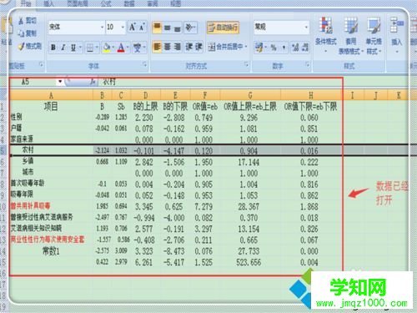Toggle Italic formatting
The image size is (417, 313).
(63, 48)
